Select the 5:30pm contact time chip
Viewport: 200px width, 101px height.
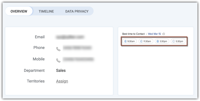pos(178,41)
